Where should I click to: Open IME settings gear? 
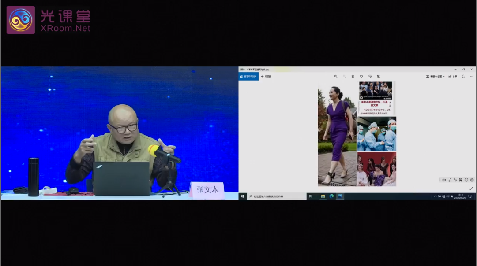point(472,180)
